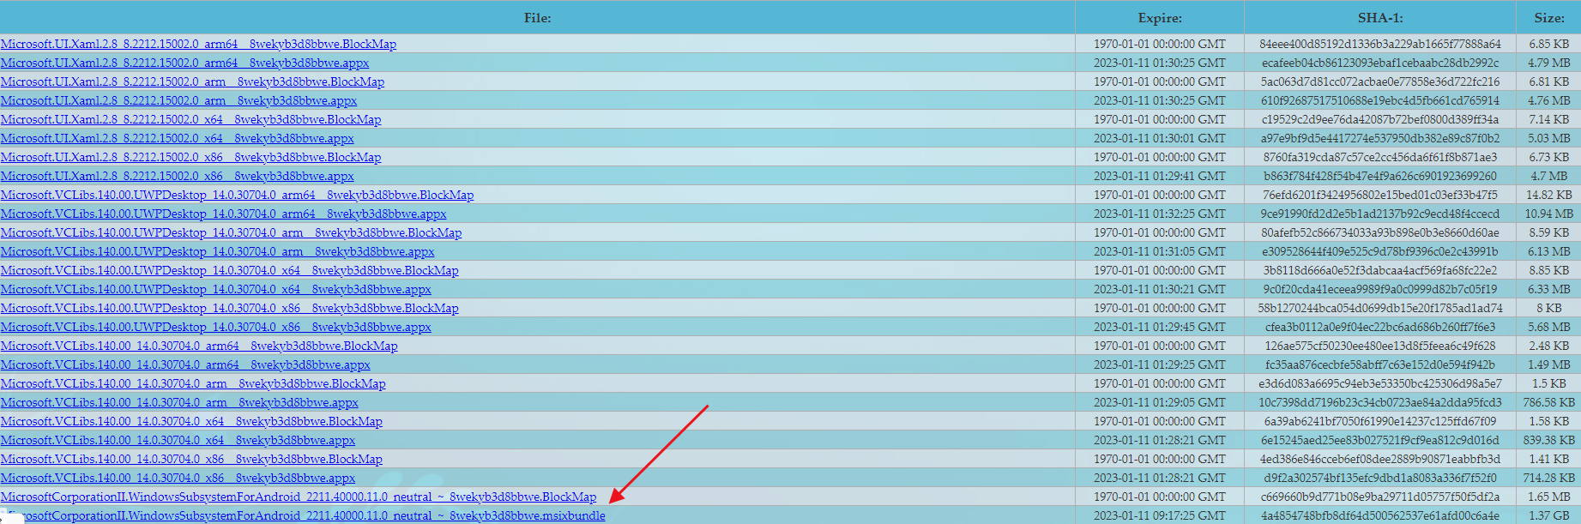The width and height of the screenshot is (1581, 524).
Task: Click the 'File:' column header
Action: 537,18
